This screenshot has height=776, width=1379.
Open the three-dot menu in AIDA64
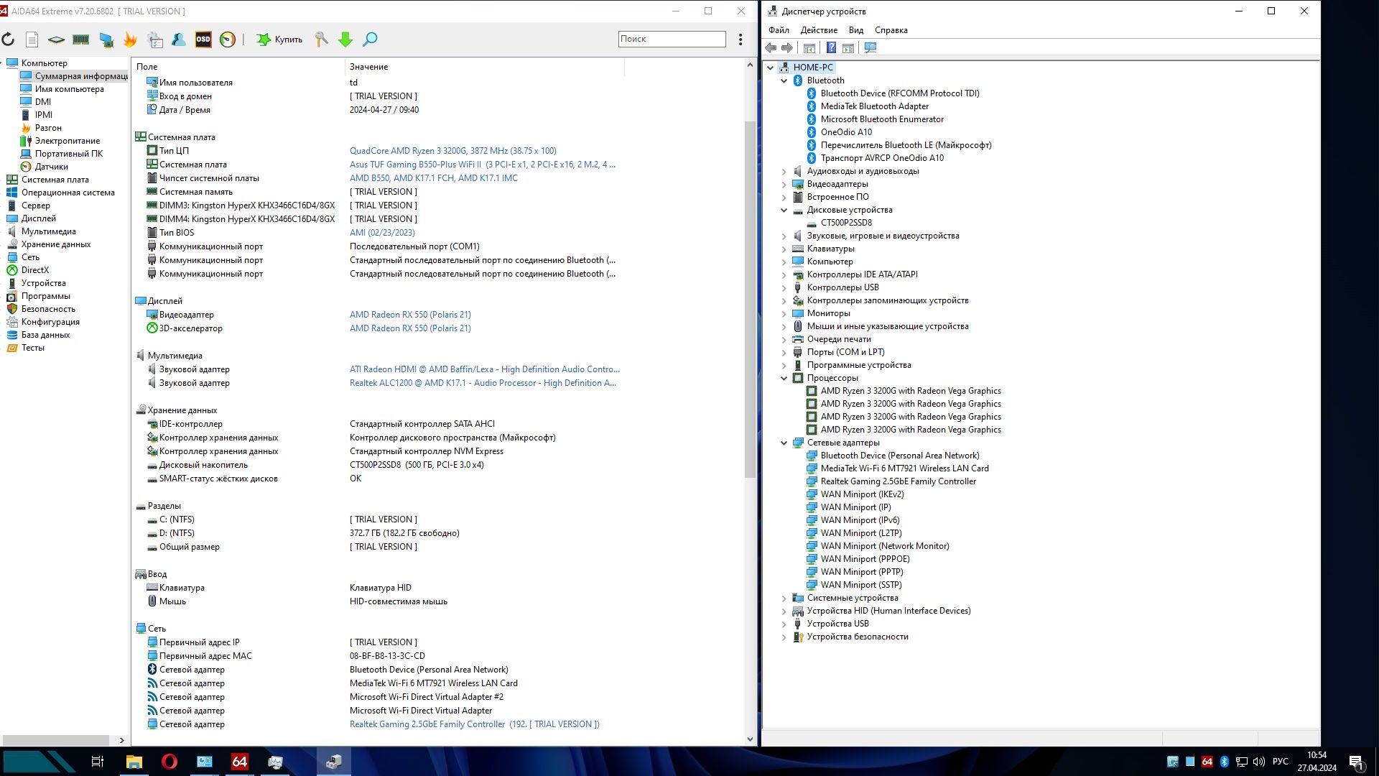coord(740,40)
